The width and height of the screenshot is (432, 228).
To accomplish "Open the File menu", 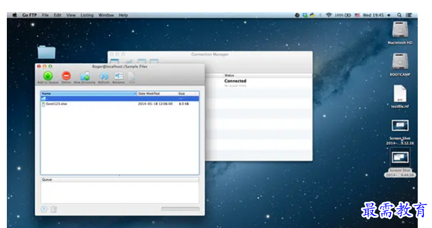I will pyautogui.click(x=45, y=15).
